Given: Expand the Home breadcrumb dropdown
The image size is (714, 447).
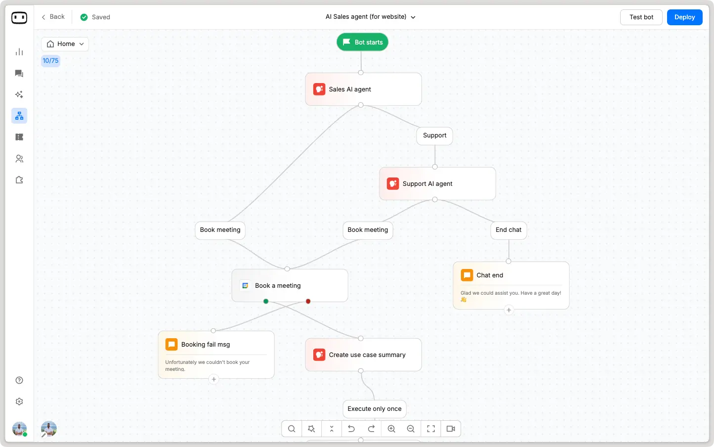Looking at the screenshot, I should pyautogui.click(x=82, y=44).
